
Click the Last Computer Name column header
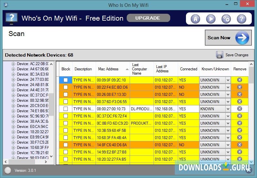(142, 69)
